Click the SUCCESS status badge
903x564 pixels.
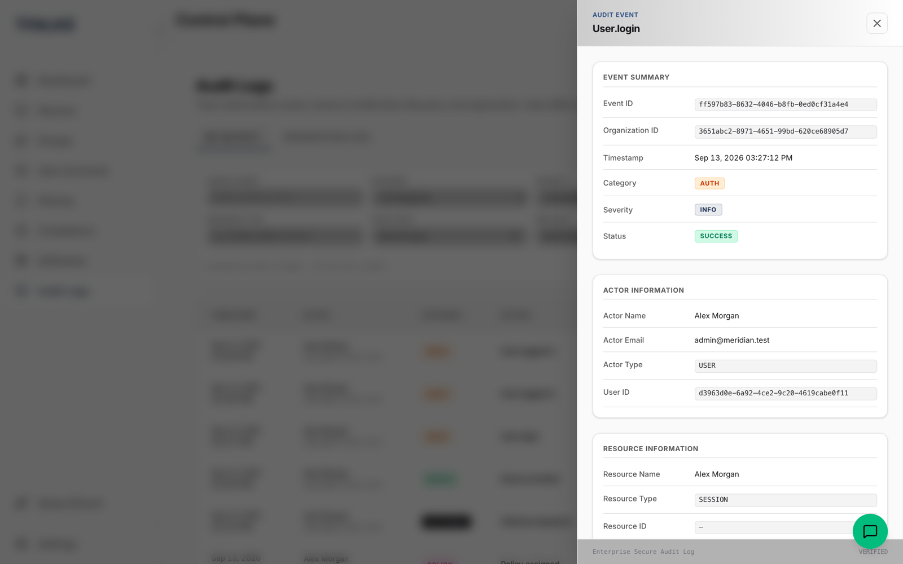pyautogui.click(x=716, y=236)
